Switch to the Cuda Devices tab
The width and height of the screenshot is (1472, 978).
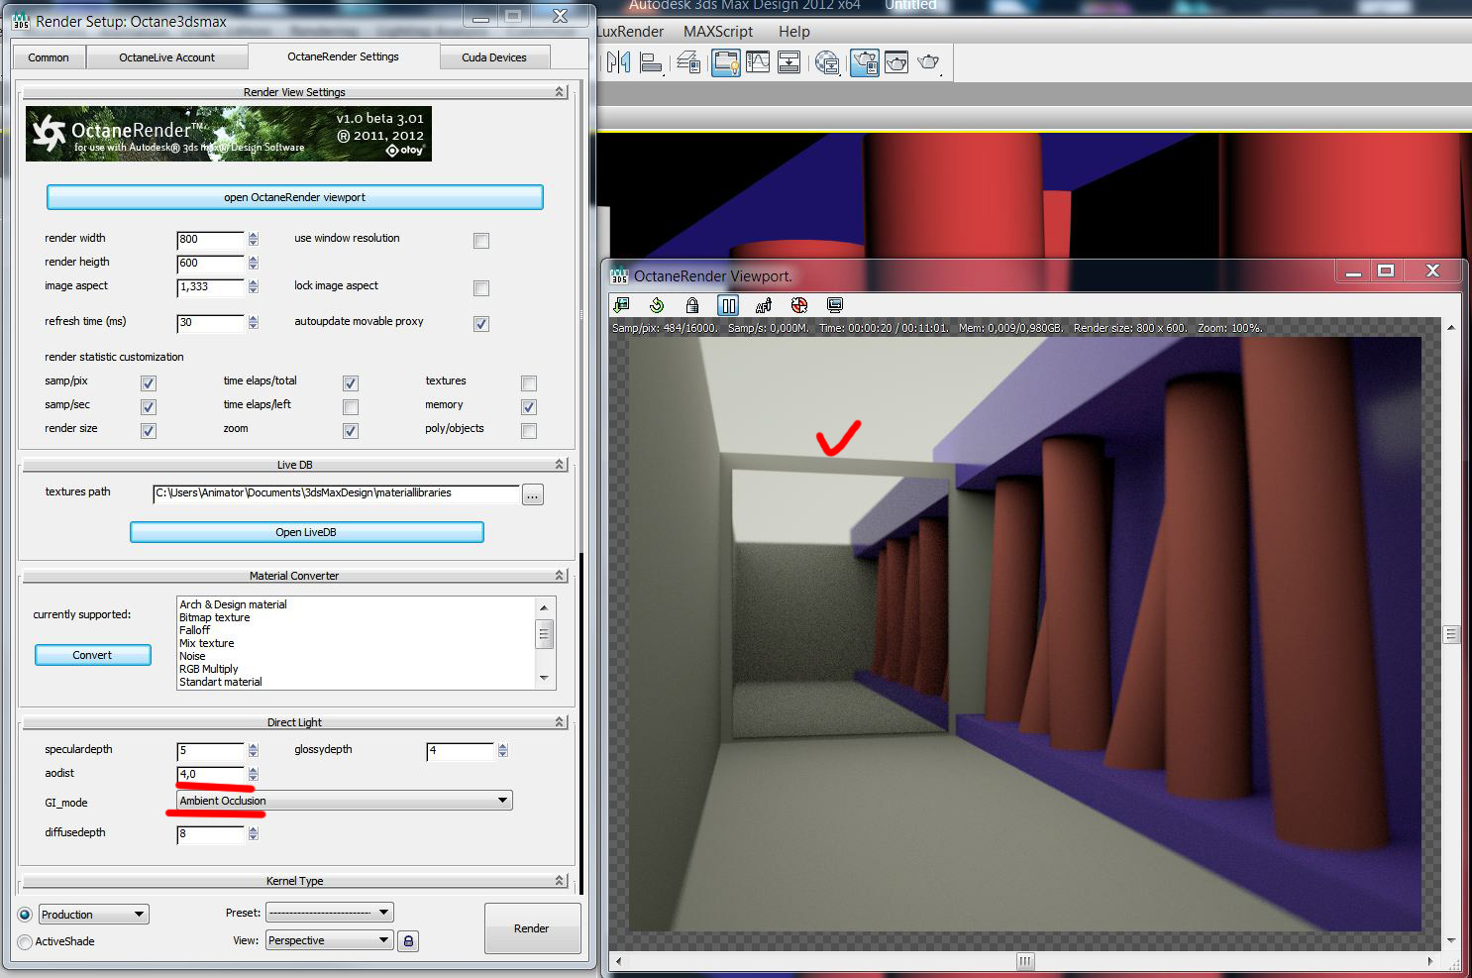point(494,57)
